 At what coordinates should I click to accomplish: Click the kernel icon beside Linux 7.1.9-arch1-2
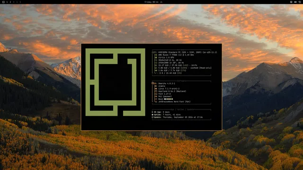tap(156, 89)
